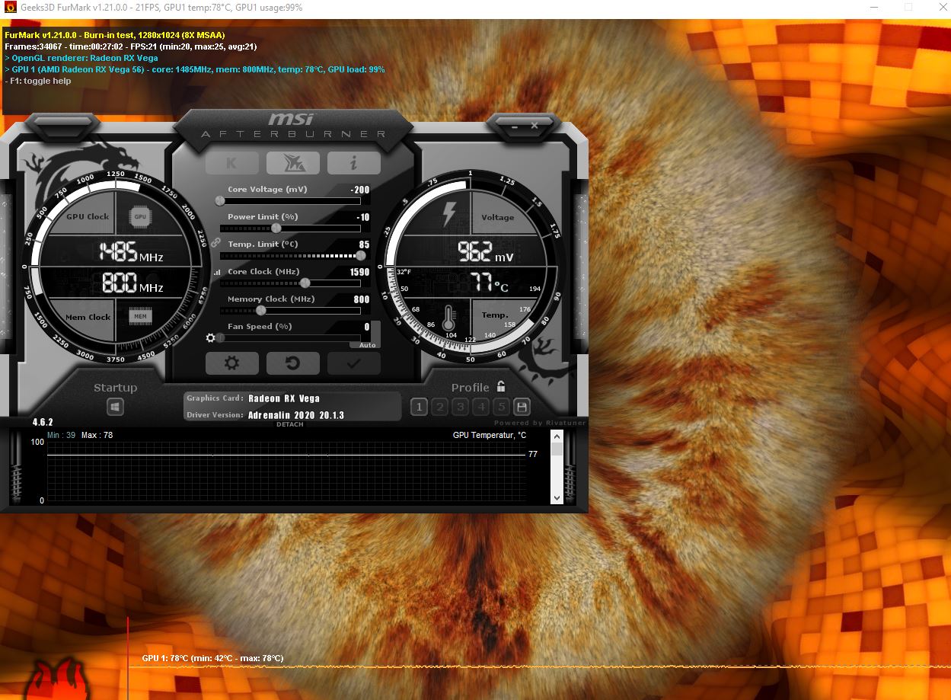Click the lightning bolt icon in voltage gauge
Viewport: 951px width, 700px height.
click(449, 215)
